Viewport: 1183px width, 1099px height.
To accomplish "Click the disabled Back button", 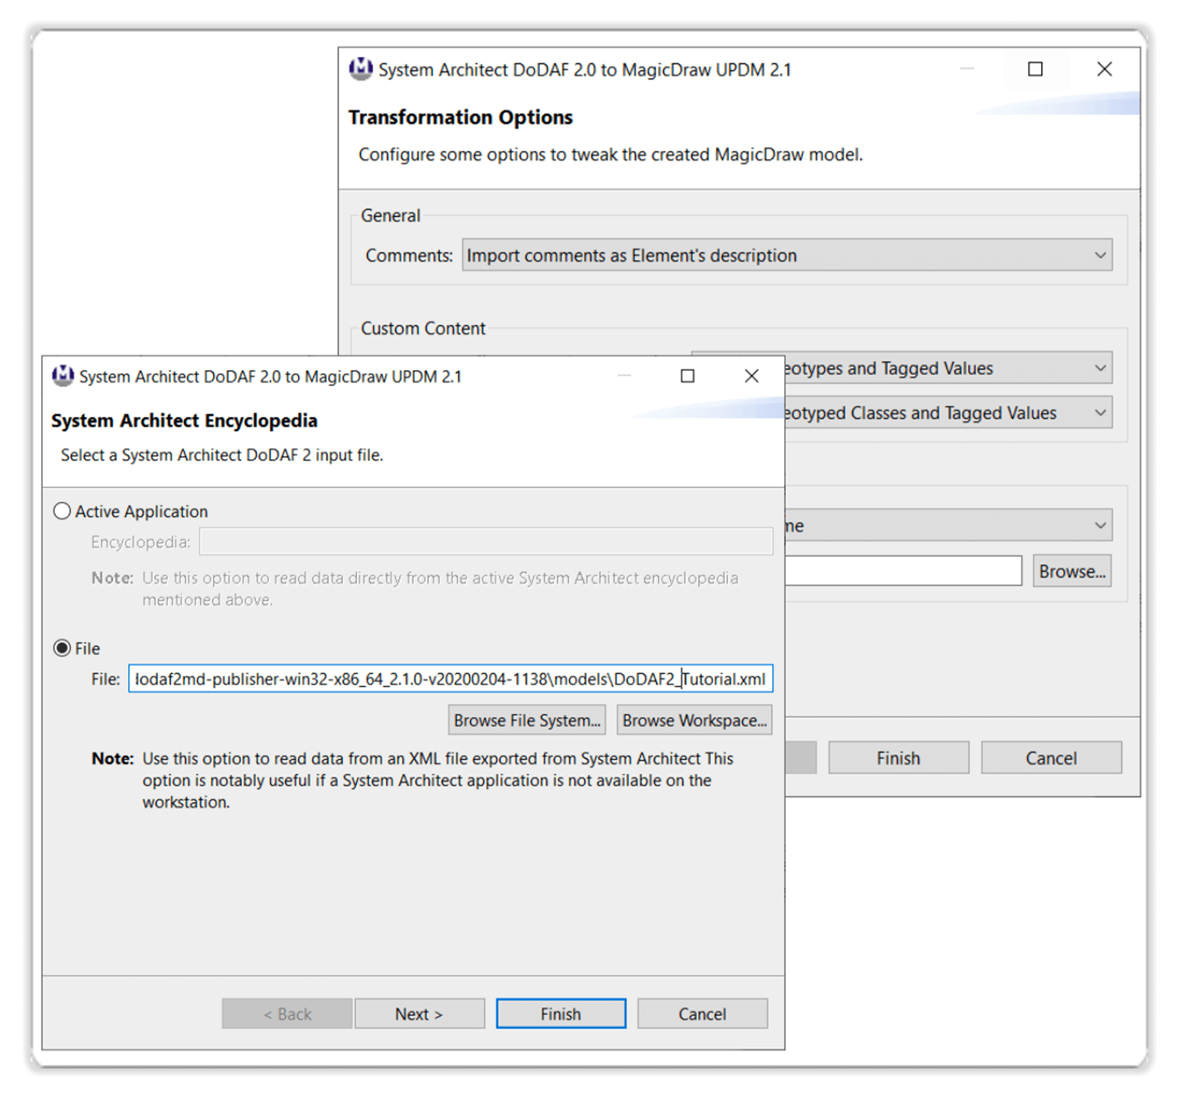I will [x=287, y=1013].
